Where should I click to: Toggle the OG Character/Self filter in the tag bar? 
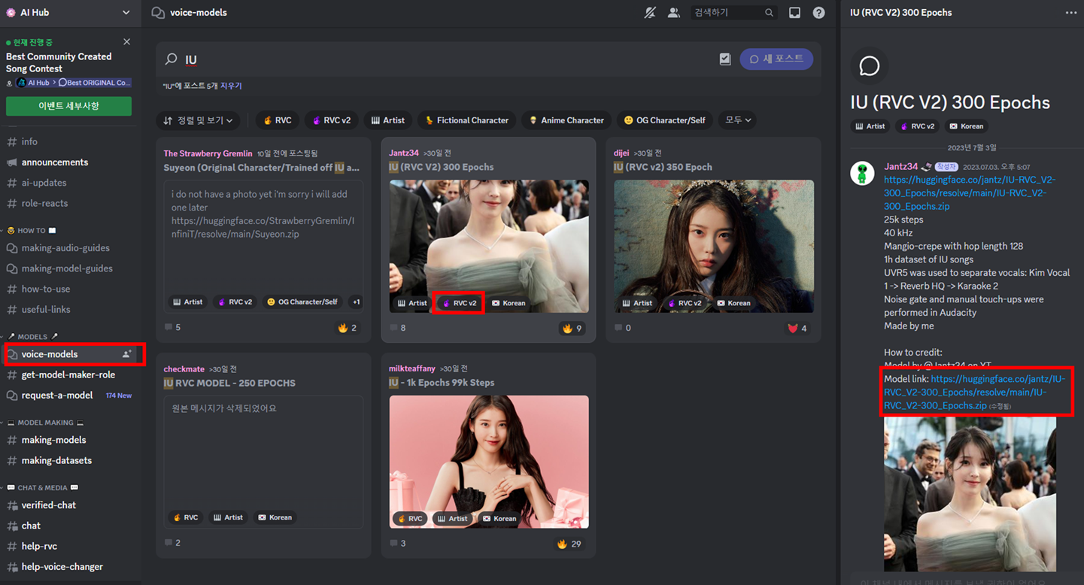pyautogui.click(x=665, y=120)
